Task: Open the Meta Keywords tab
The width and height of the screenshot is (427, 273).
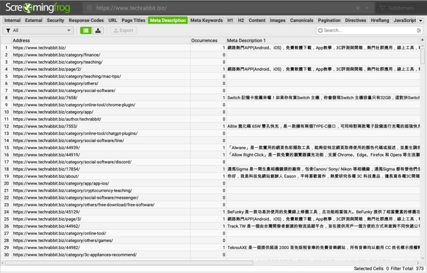Action: tap(206, 20)
